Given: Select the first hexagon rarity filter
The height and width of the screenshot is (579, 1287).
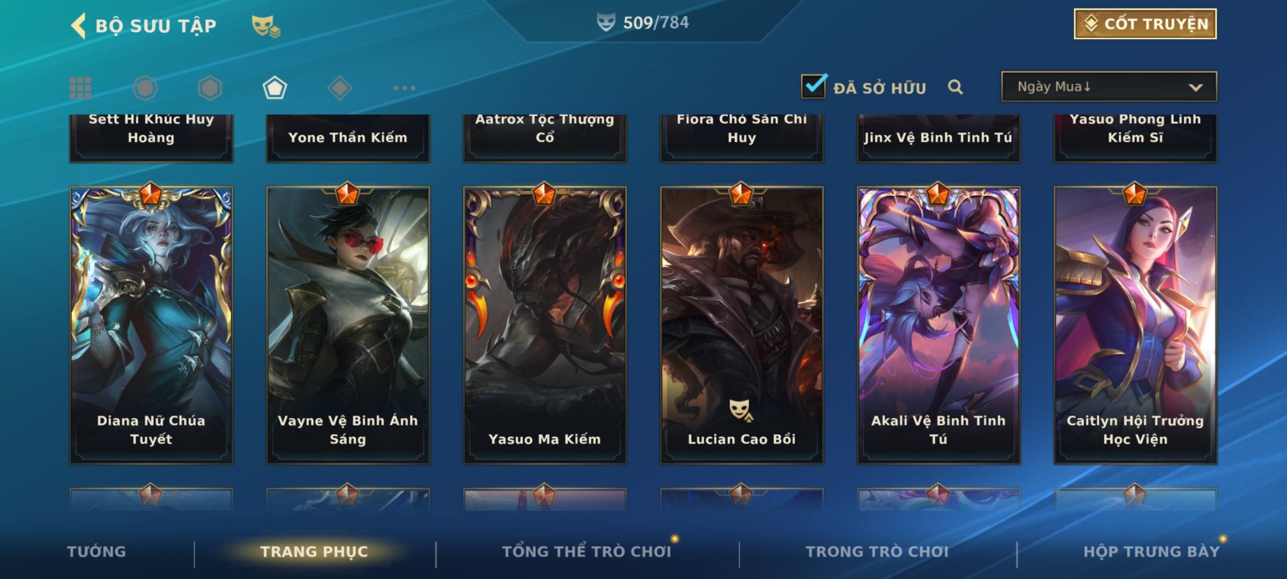Looking at the screenshot, I should point(145,88).
